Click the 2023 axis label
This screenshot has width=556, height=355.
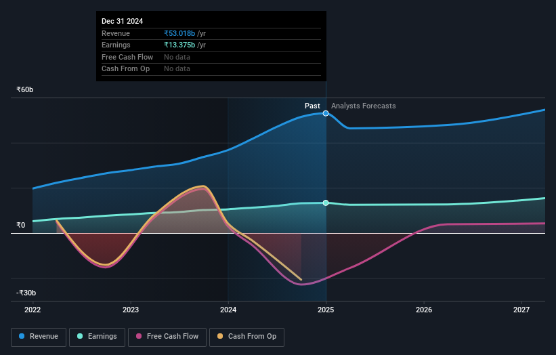(131, 310)
